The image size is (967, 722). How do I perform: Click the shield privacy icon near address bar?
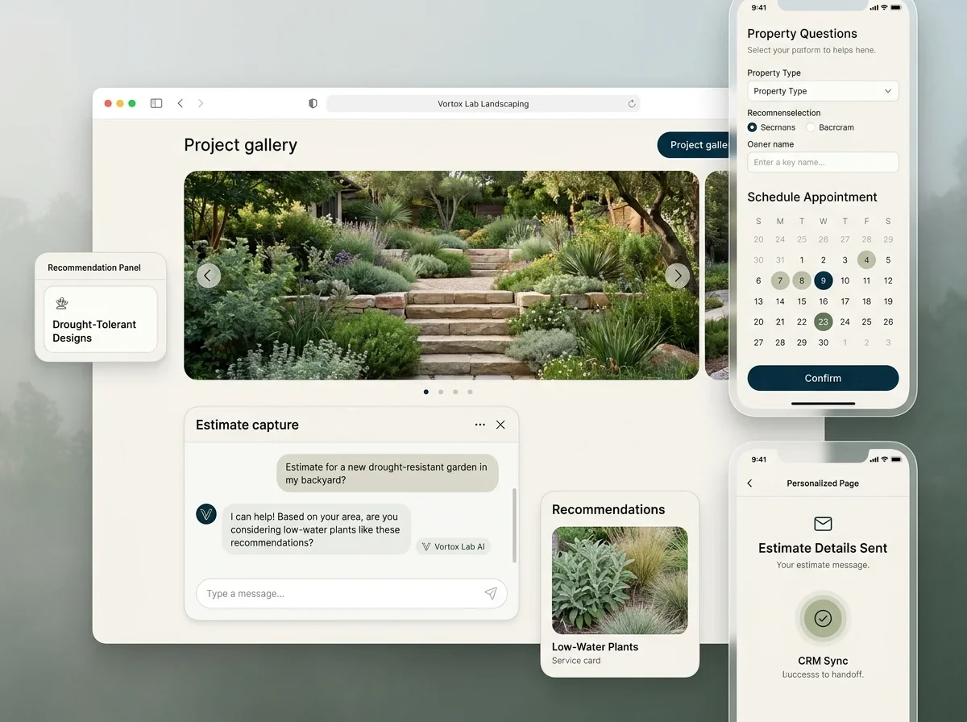[x=313, y=103]
